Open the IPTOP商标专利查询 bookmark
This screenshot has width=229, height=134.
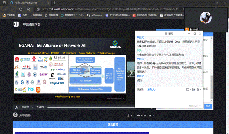pos(117,15)
